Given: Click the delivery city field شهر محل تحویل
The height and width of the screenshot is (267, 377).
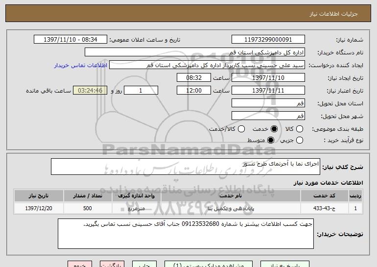Looking at the screenshot, I should (268, 116).
